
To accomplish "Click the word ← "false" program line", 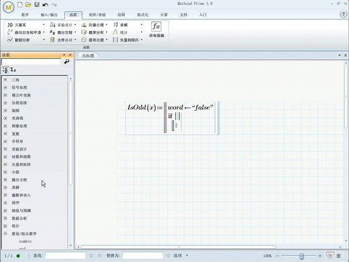I will point(191,107).
